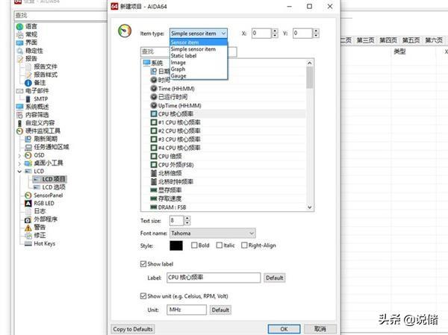Choose Graph from the item type list

pos(199,69)
